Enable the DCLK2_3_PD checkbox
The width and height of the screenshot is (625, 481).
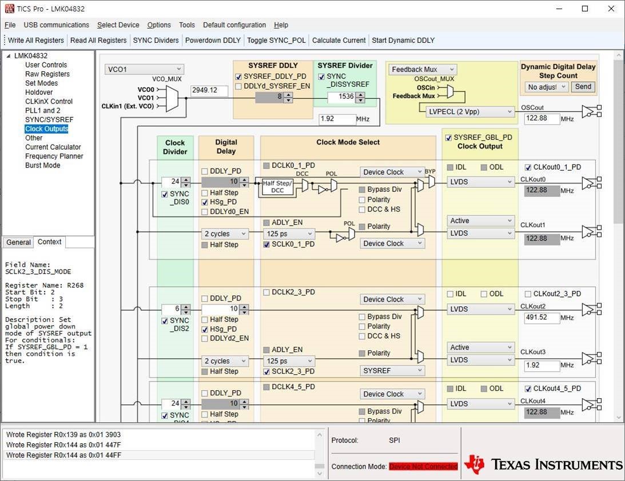pyautogui.click(x=266, y=292)
